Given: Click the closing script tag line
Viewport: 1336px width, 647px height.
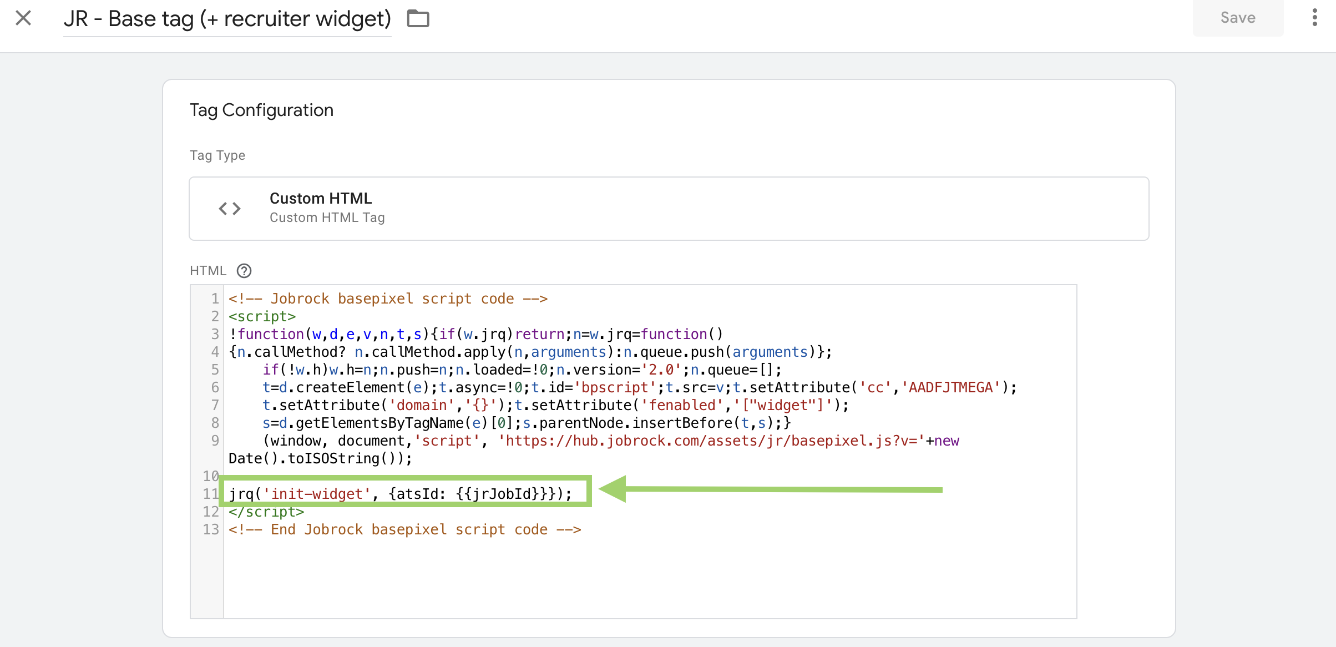Looking at the screenshot, I should pyautogui.click(x=266, y=512).
